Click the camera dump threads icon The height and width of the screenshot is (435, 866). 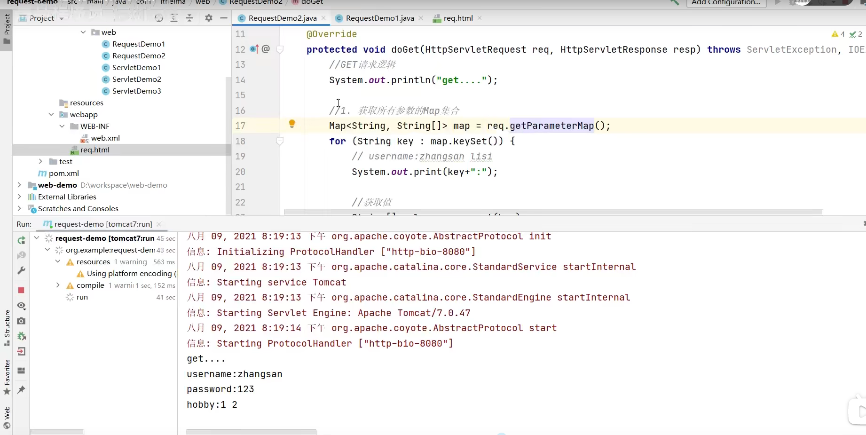[x=21, y=321]
